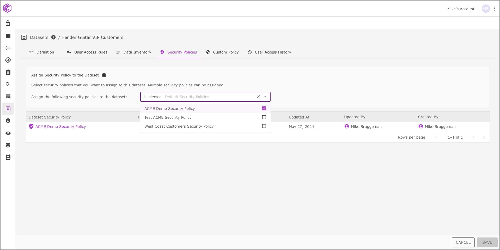Go to Datasets breadcrumb link
The height and width of the screenshot is (250, 500).
(x=39, y=37)
